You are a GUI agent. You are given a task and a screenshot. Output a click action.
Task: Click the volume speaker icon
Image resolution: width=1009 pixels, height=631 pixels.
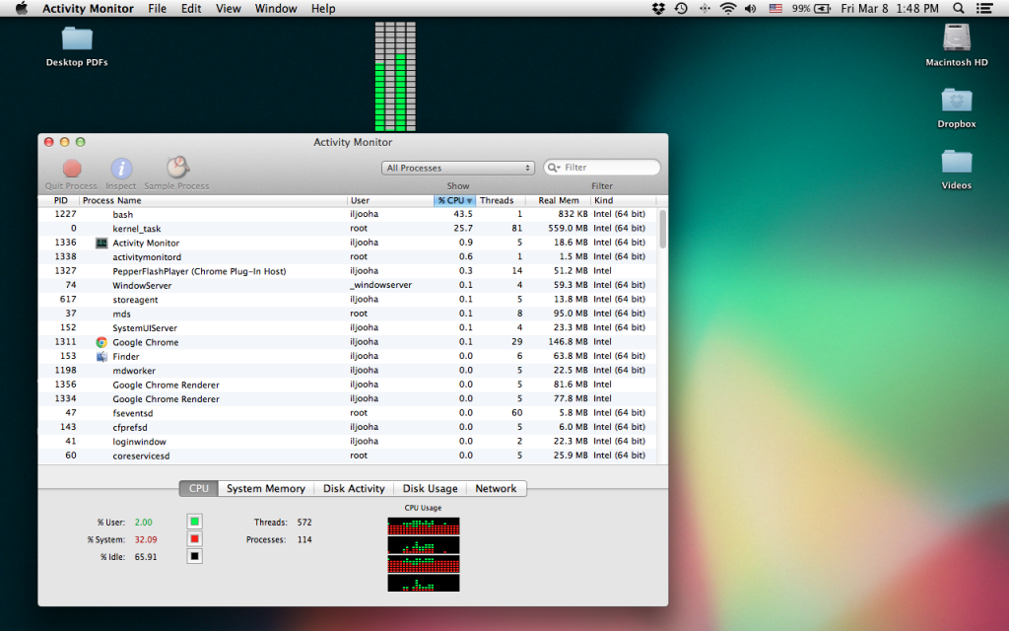click(750, 8)
